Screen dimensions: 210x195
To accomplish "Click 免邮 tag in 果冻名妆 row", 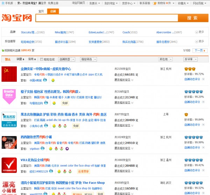I will coord(76,126).
